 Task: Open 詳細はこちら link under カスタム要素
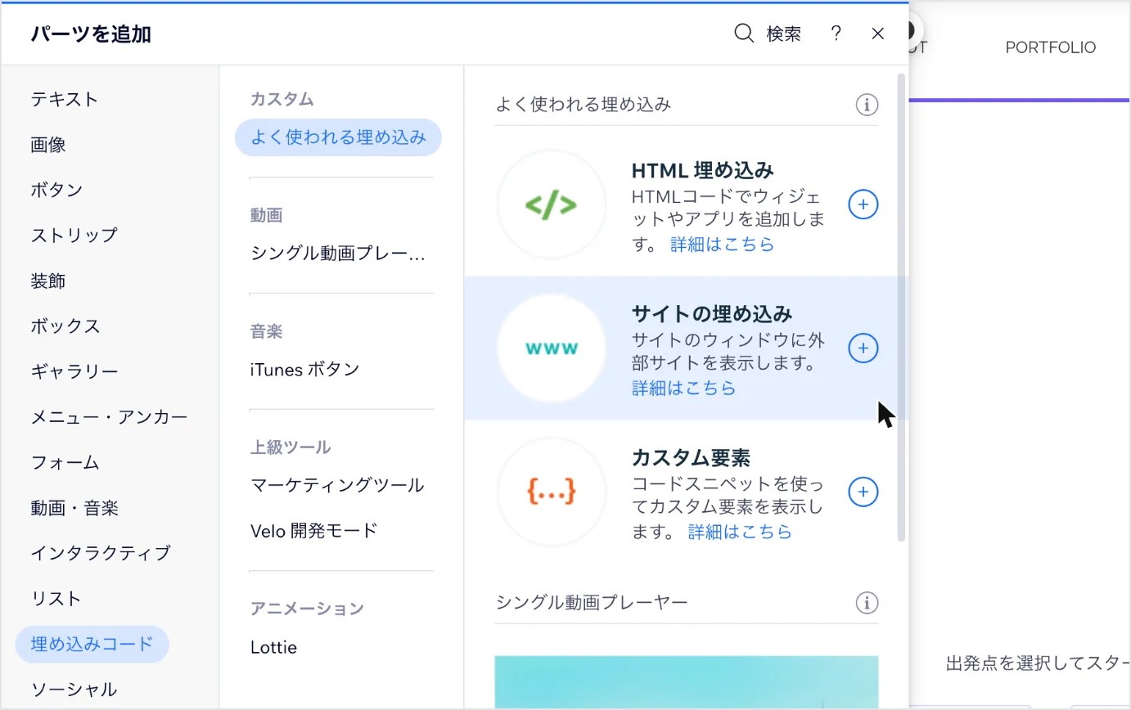(741, 532)
